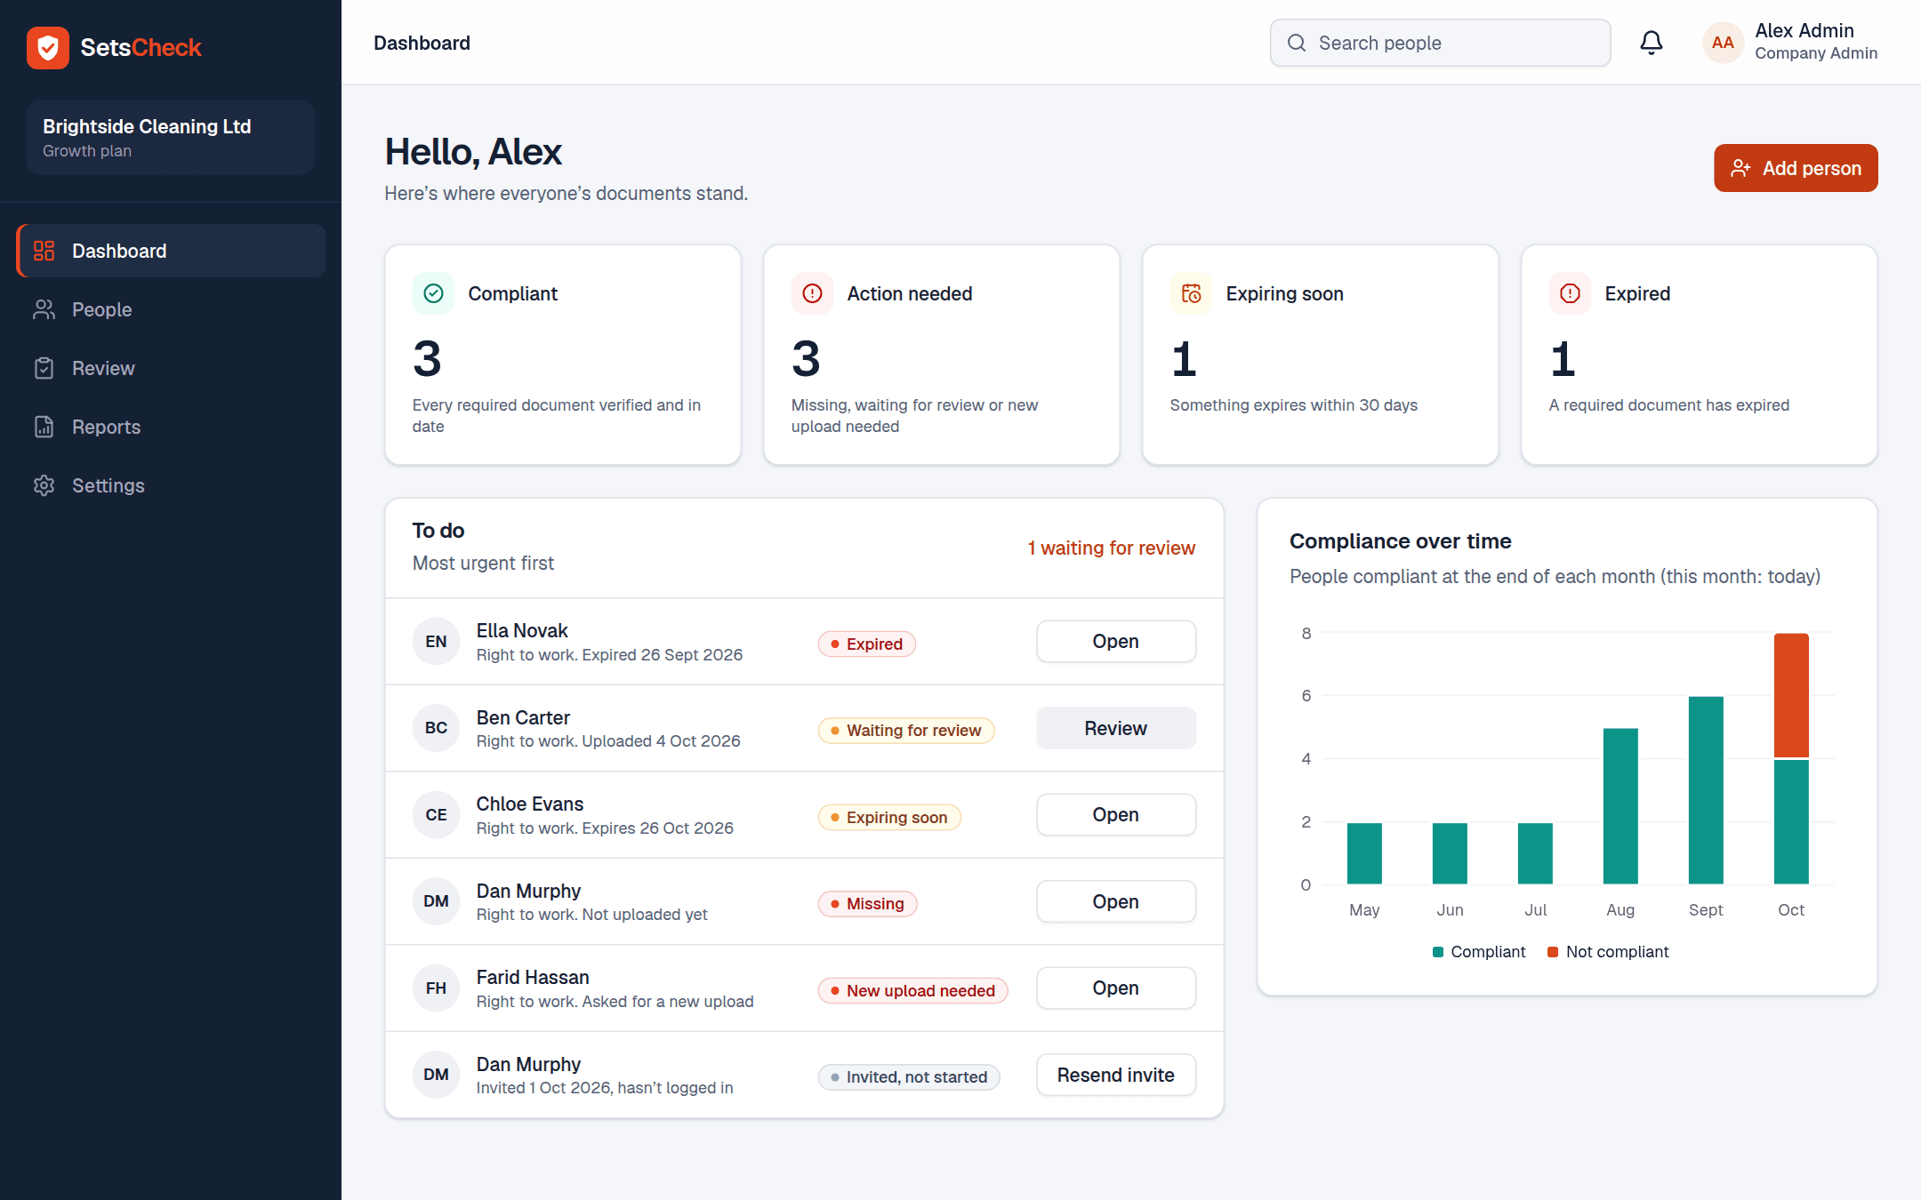This screenshot has width=1921, height=1200.
Task: Click the Compliant green checkmark icon
Action: 434,293
